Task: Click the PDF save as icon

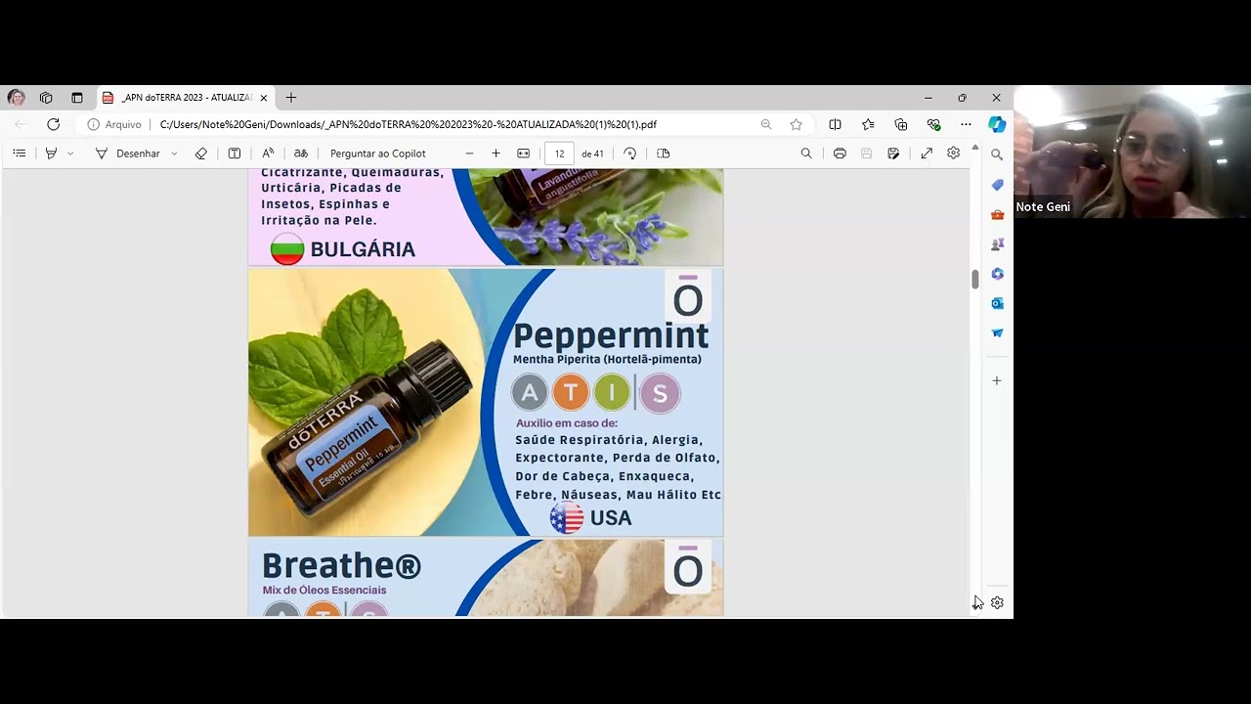Action: 893,154
